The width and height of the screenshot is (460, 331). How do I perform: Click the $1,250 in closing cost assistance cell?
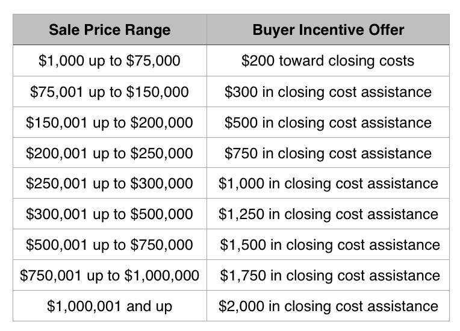[328, 214]
